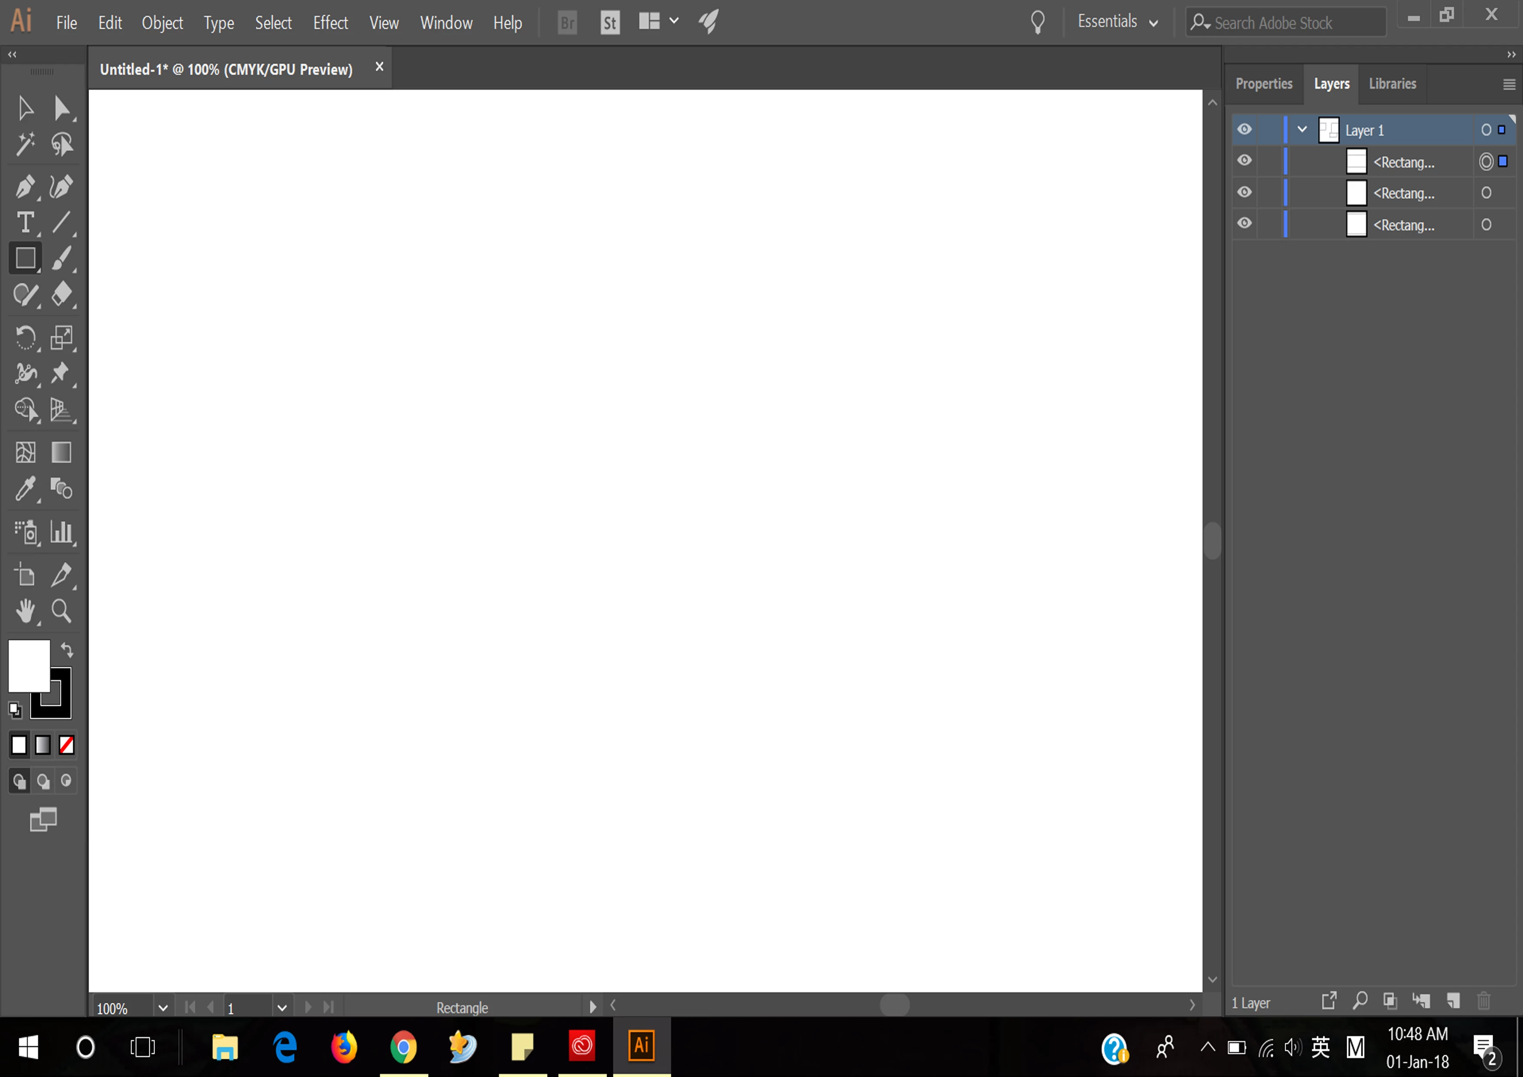This screenshot has width=1523, height=1077.
Task: Toggle visibility of the last Rectangle sublayer
Action: coord(1244,224)
